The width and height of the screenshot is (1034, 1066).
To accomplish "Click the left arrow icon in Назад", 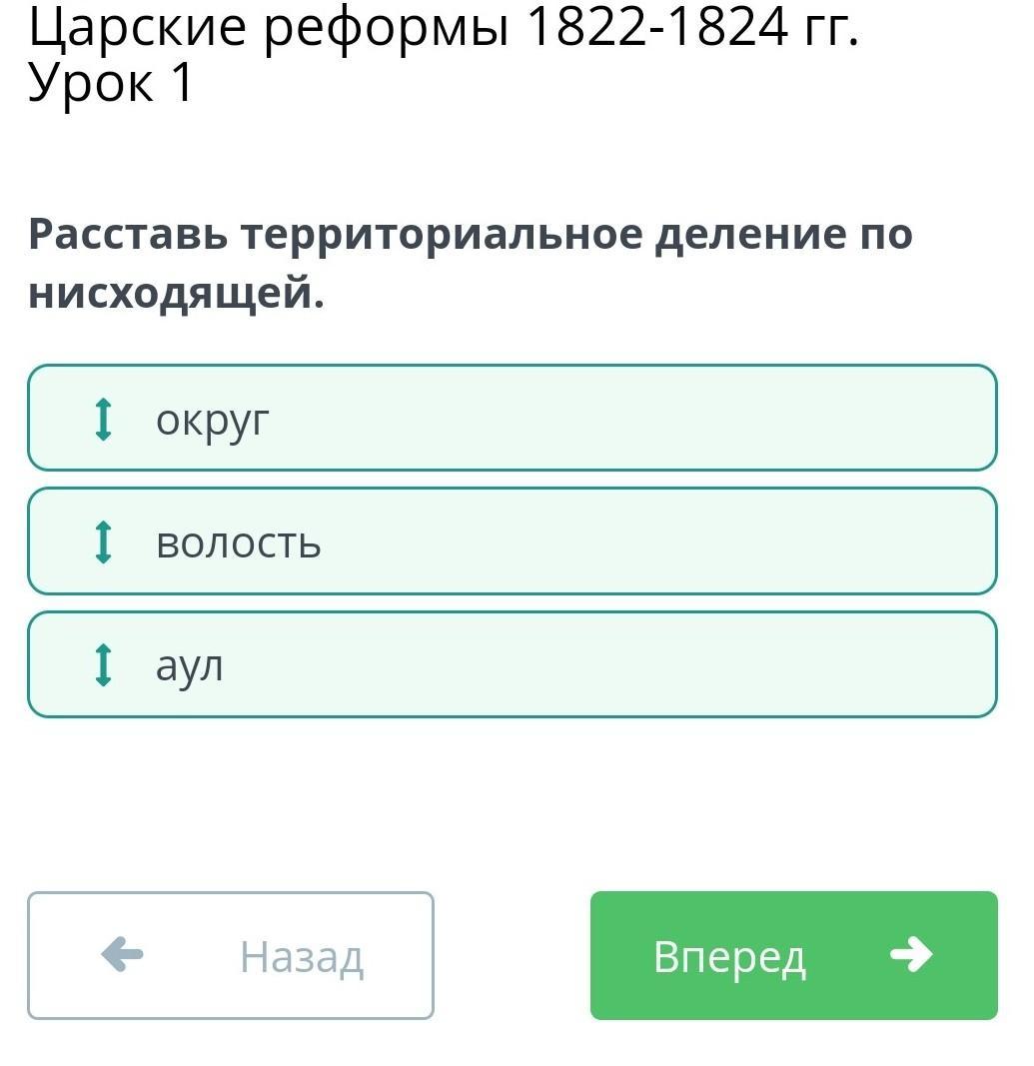I will pyautogui.click(x=122, y=954).
